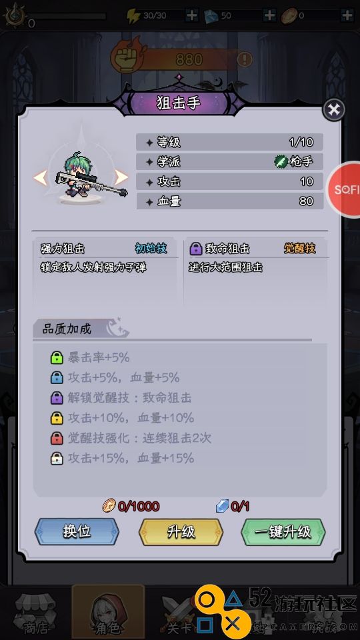Open the 商店 shop tab
This screenshot has height=640, width=360.
pos(35,613)
